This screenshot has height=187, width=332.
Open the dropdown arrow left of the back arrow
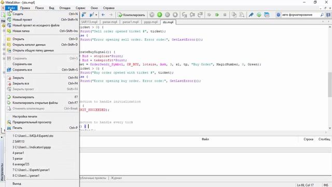coord(96,15)
